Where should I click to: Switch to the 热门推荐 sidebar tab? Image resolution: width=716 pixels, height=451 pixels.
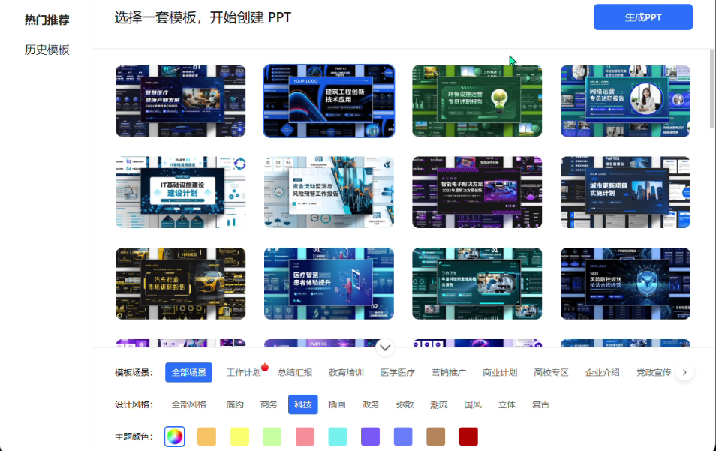[47, 20]
